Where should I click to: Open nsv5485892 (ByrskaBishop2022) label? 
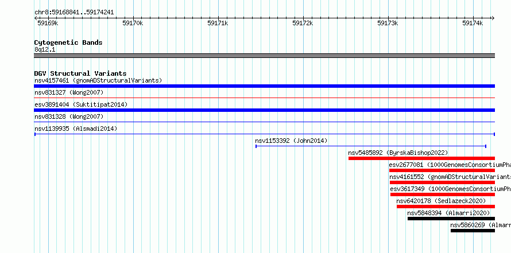(x=398, y=153)
